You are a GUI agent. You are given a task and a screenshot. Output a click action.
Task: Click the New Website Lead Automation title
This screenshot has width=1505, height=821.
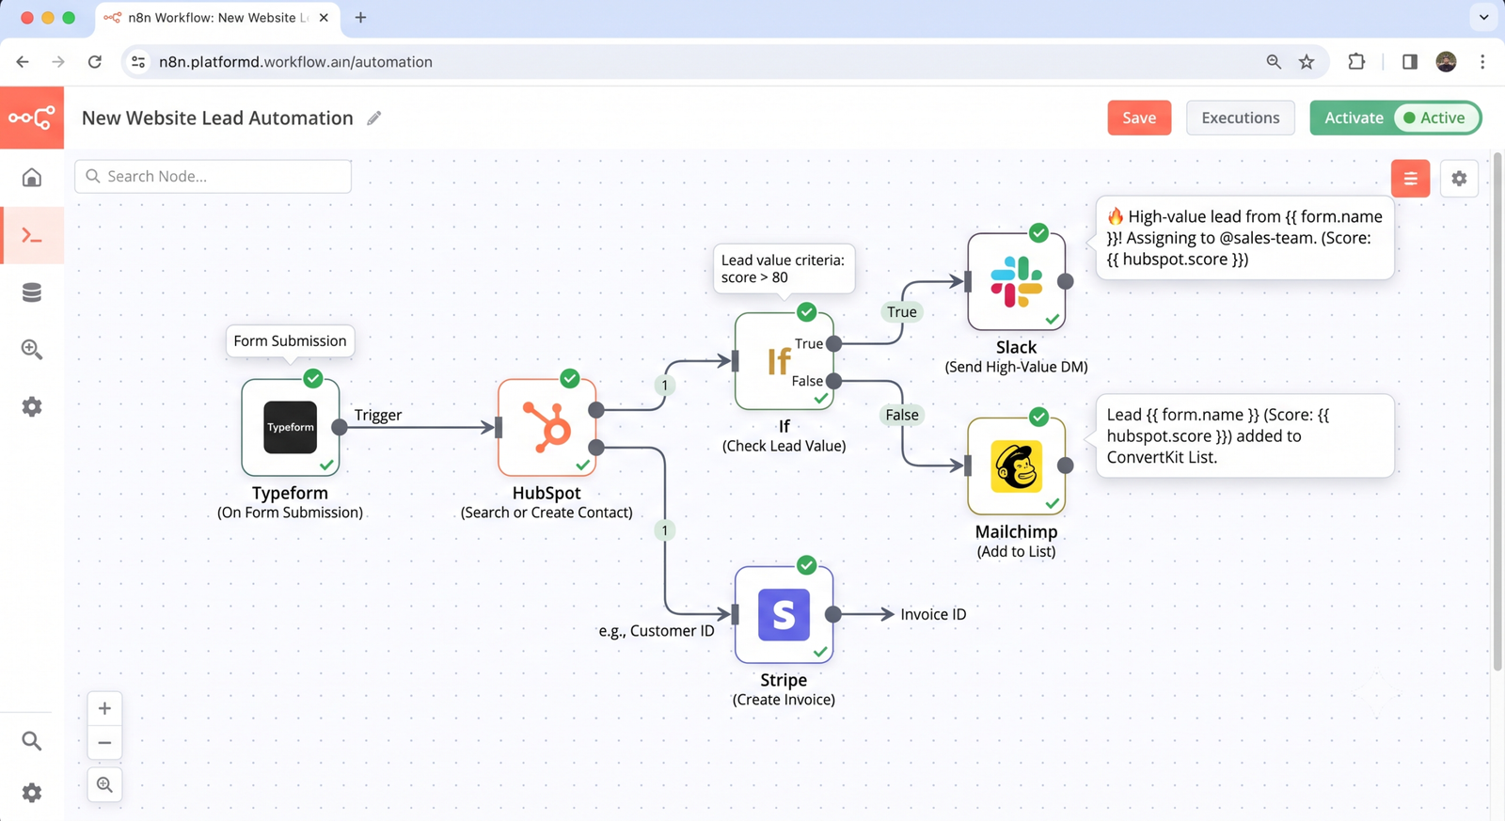tap(217, 118)
